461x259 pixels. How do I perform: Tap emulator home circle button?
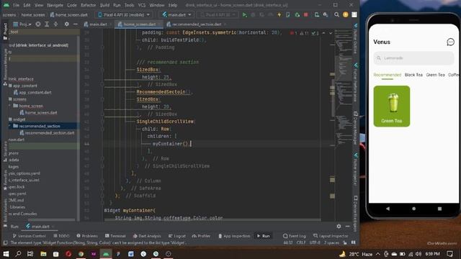413,209
